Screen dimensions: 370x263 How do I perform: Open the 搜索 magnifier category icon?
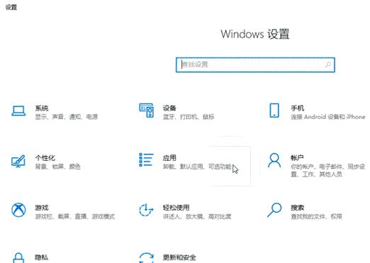274,210
